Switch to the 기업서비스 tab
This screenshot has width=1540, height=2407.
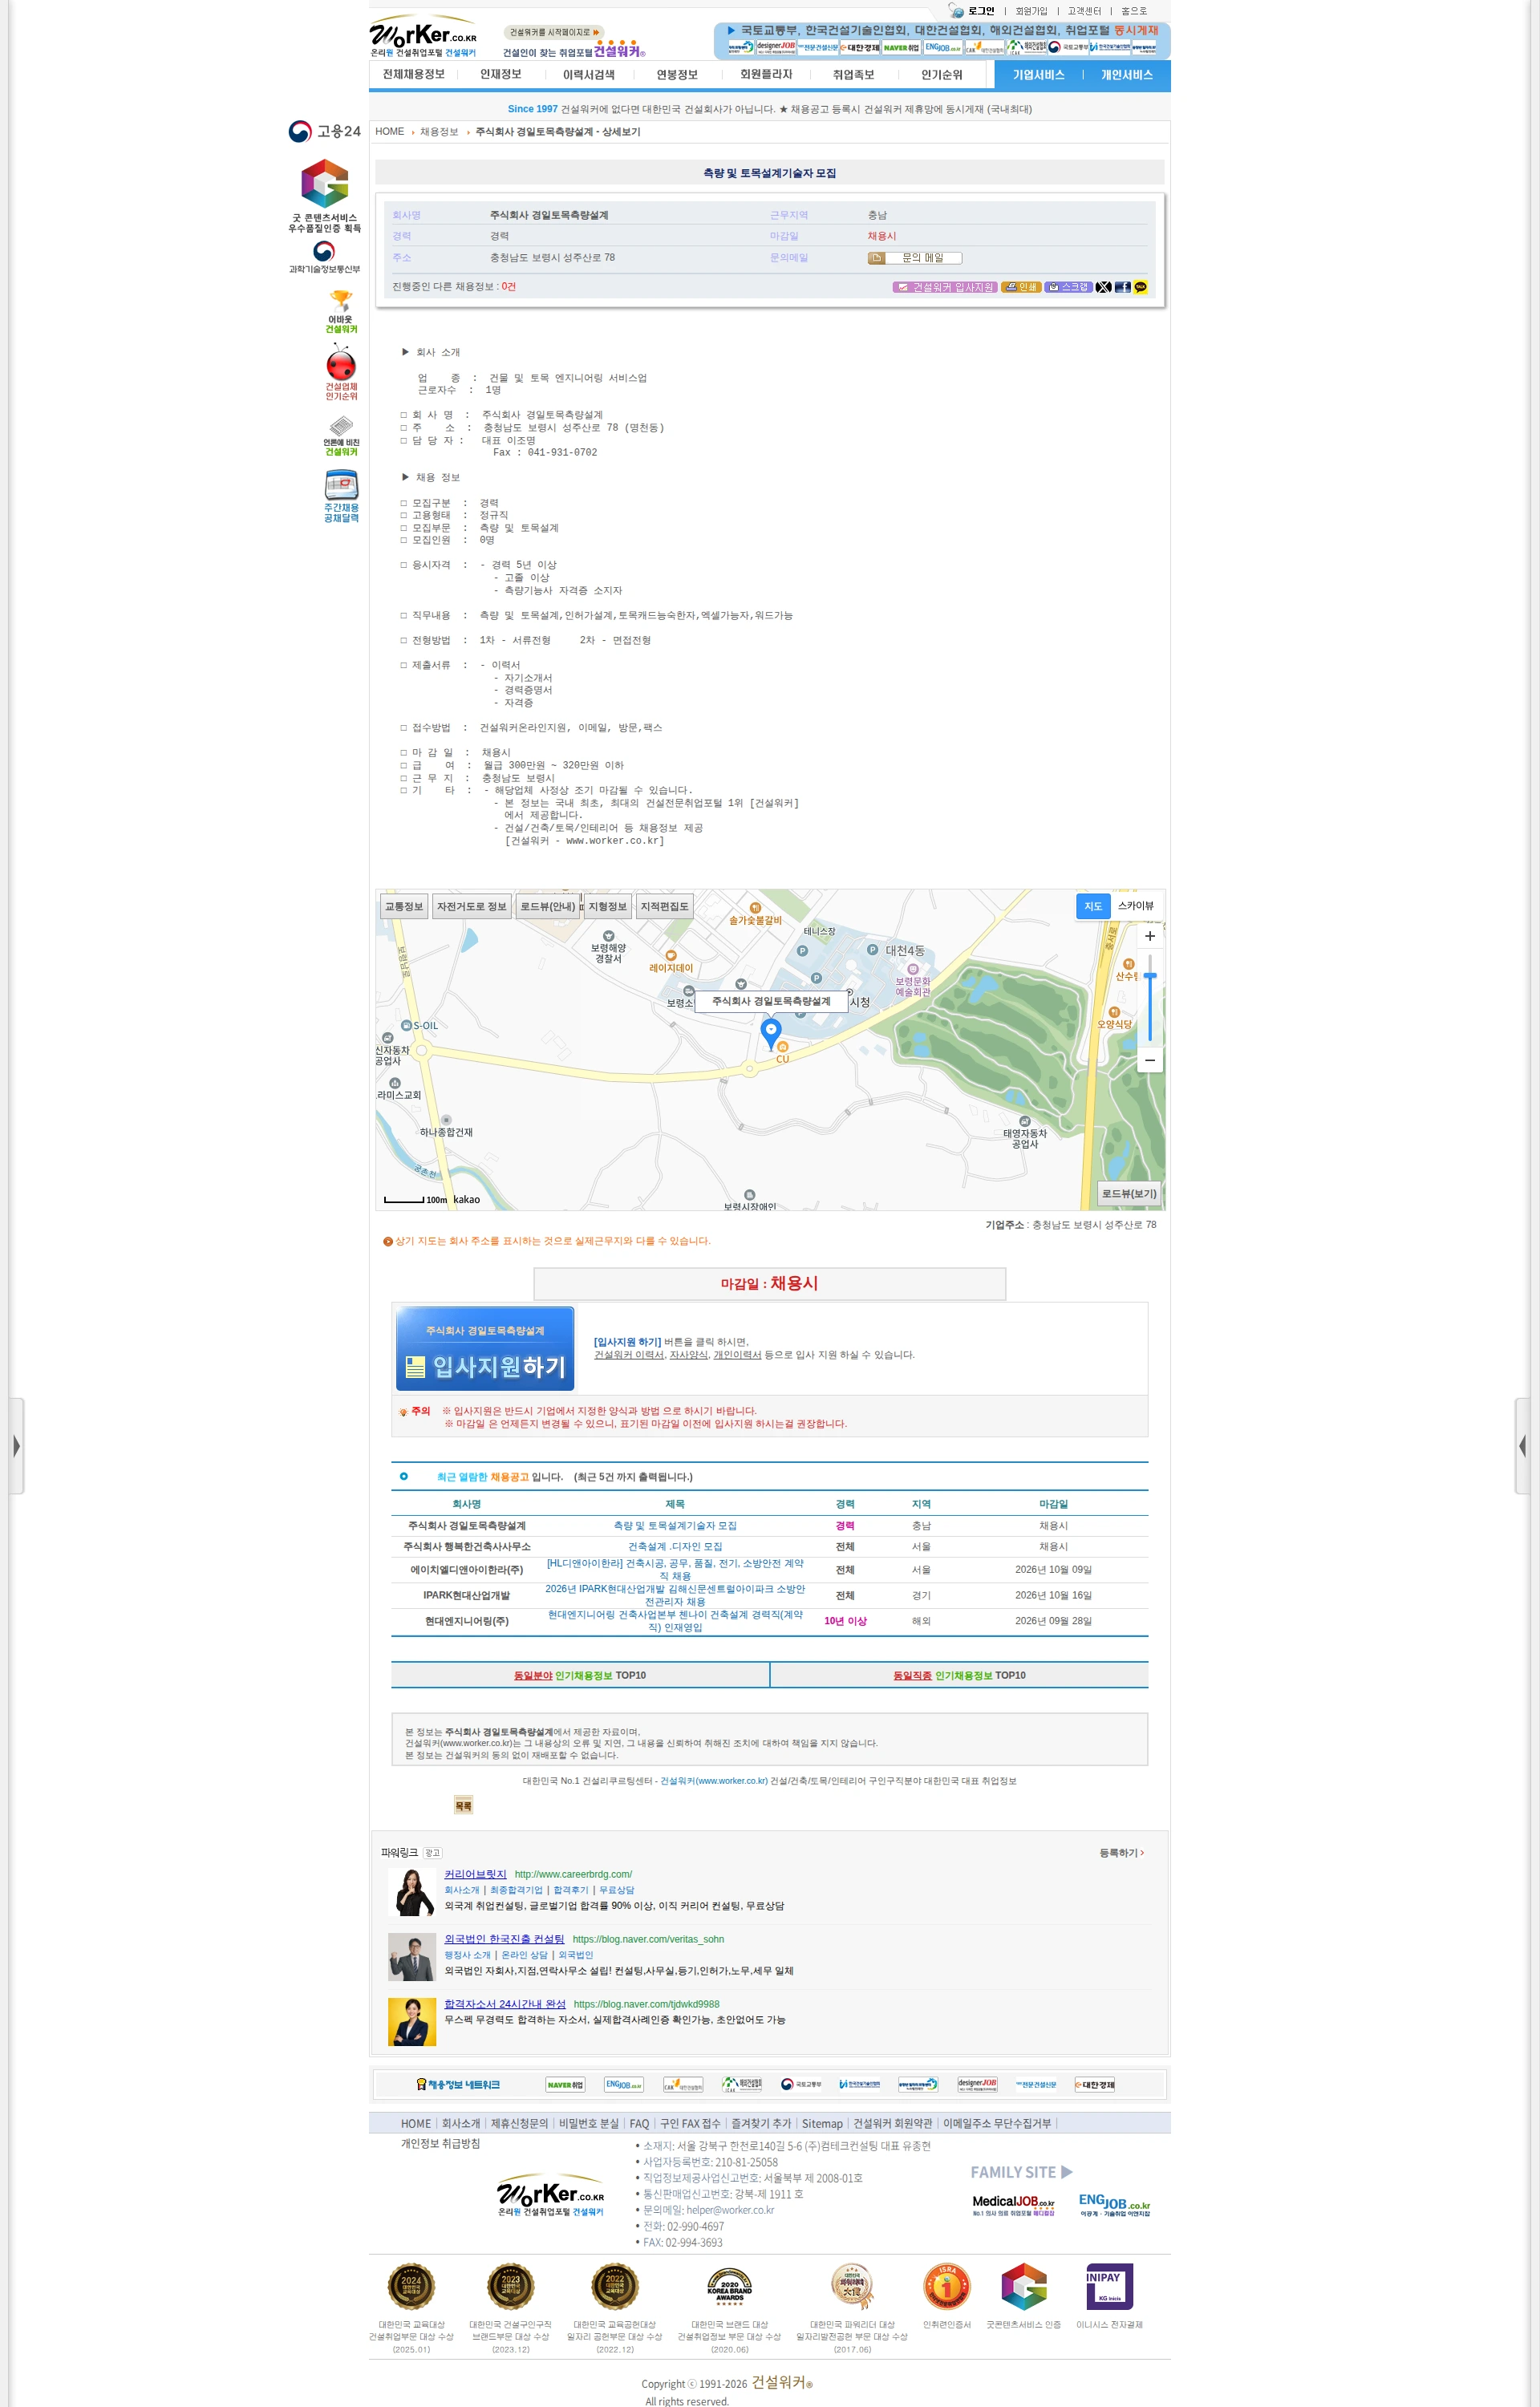(x=1038, y=75)
